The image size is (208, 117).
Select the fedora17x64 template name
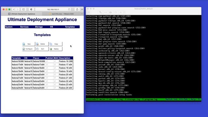18,65
